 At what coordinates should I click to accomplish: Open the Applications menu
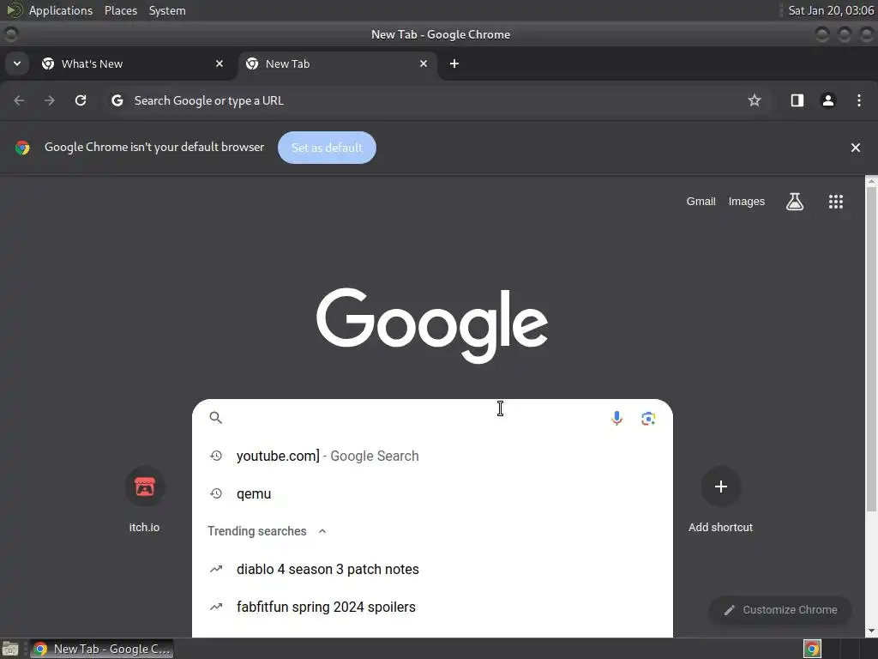click(x=61, y=10)
